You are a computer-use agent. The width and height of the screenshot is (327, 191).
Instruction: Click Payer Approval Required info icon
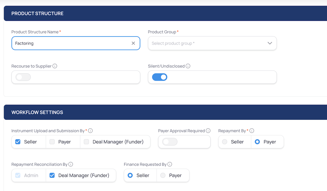click(x=208, y=131)
